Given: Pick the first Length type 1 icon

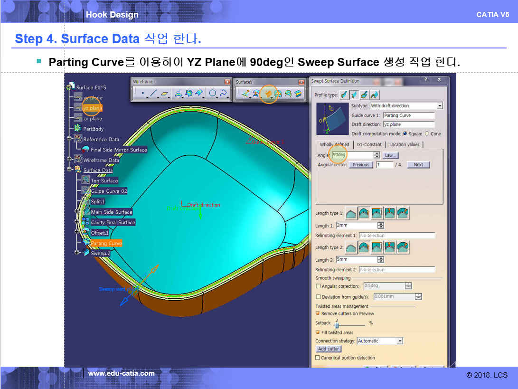Looking at the screenshot, I should 351,213.
